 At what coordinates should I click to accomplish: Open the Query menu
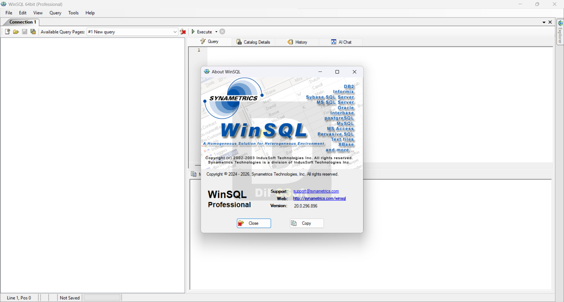tap(55, 13)
